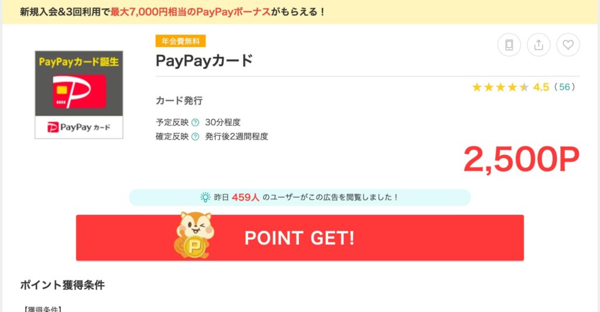The image size is (600, 312).
Task: Tap the send-to-smartphone icon
Action: point(509,44)
